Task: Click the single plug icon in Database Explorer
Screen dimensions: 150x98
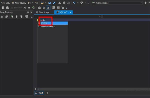Action: (x=17, y=17)
